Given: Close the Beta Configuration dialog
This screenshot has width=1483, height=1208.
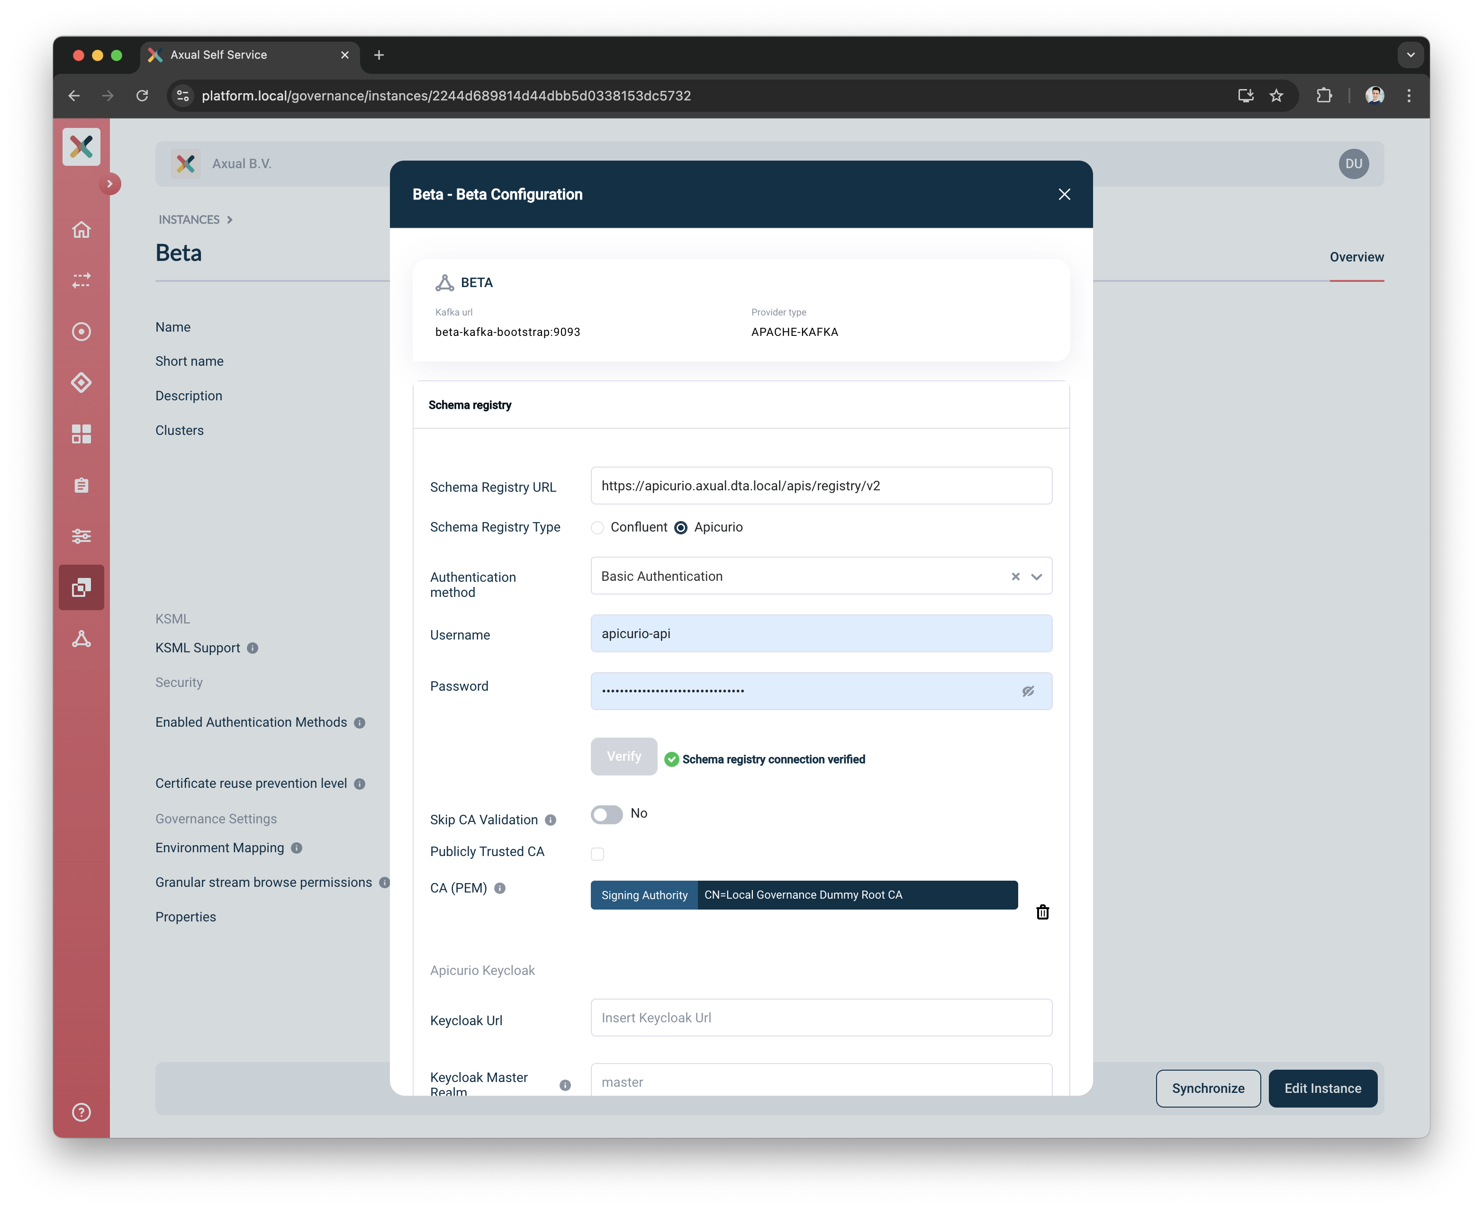Looking at the screenshot, I should tap(1064, 194).
